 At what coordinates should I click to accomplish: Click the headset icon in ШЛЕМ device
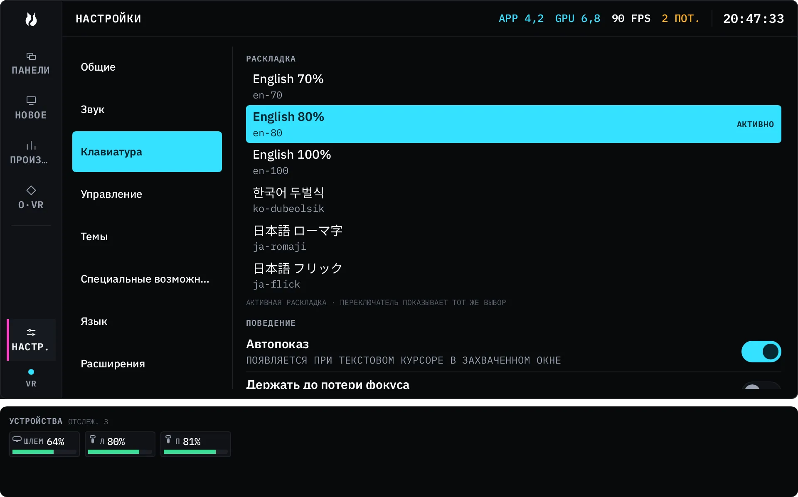(x=17, y=439)
